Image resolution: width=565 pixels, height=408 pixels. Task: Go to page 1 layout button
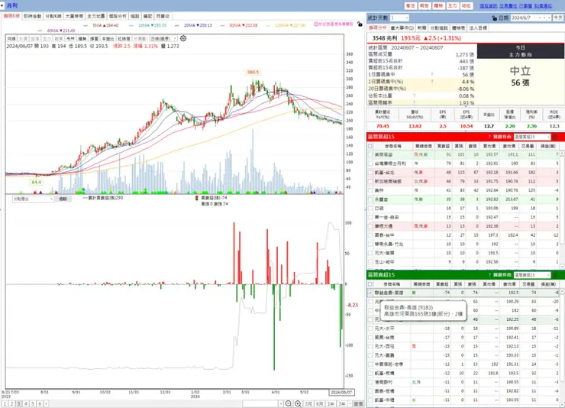click(5, 403)
